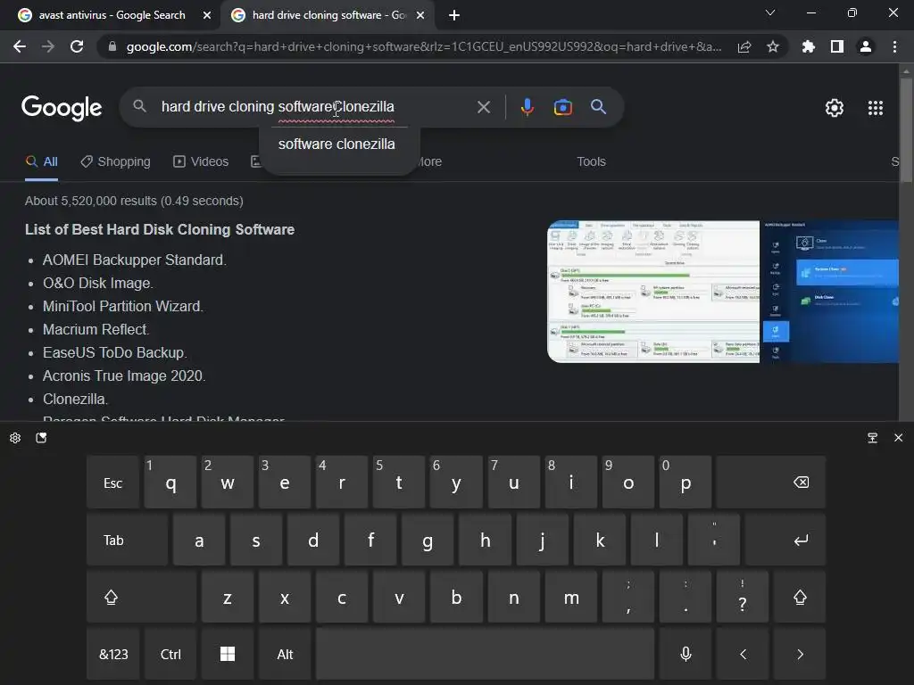Tap the m key
This screenshot has height=685, width=914.
(571, 598)
